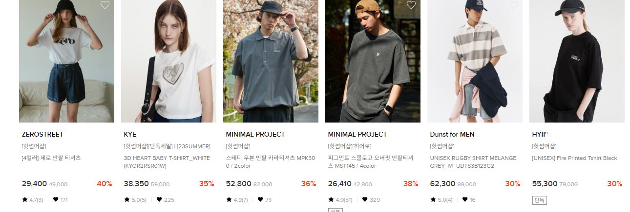Add pigment oversized tee to wishlist heart
The height and width of the screenshot is (212, 630).
[411, 5]
